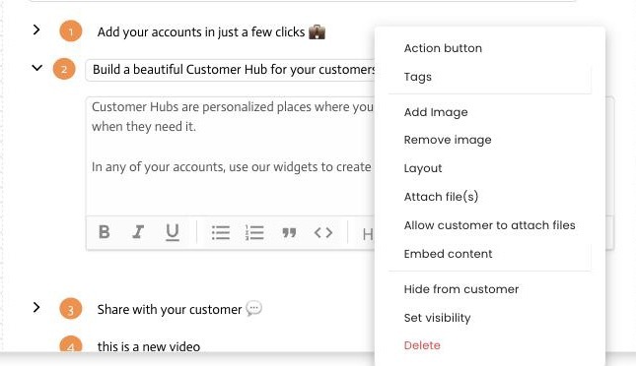Select Add Image in the menu
Image resolution: width=636 pixels, height=366 pixels.
point(436,112)
